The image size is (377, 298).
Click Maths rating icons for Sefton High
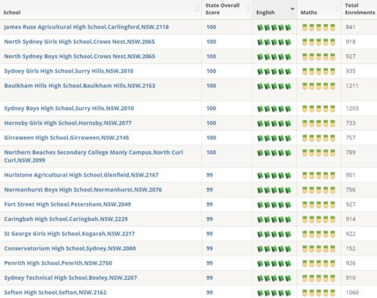click(319, 293)
